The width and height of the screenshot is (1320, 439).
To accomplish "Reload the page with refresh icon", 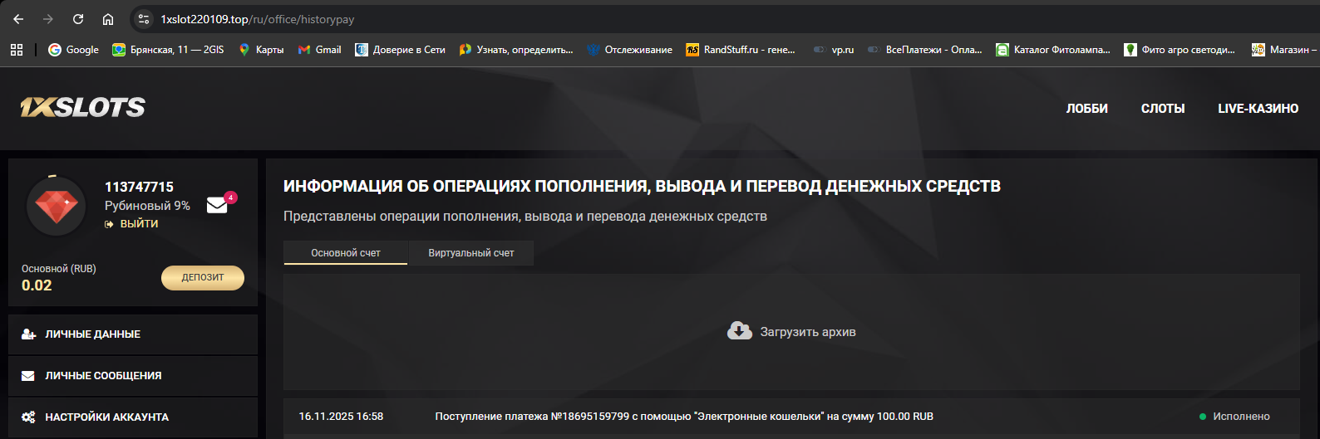I will point(78,19).
